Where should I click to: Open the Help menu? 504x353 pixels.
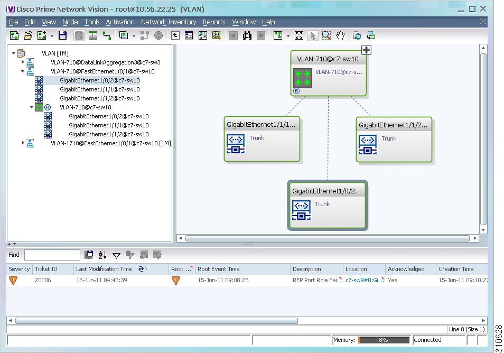tap(268, 22)
